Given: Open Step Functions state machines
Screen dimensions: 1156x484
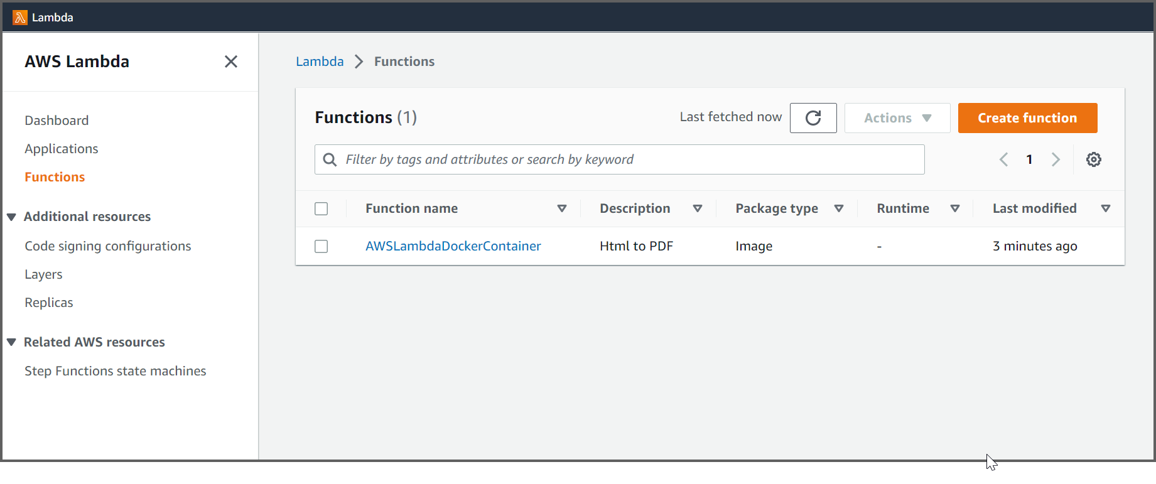Looking at the screenshot, I should coord(116,371).
